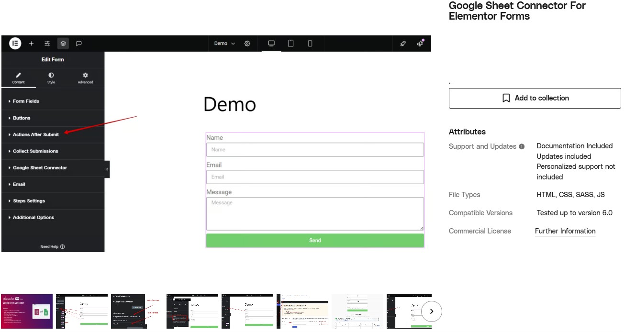
Task: Click the Support and Updates label
Action: point(482,146)
